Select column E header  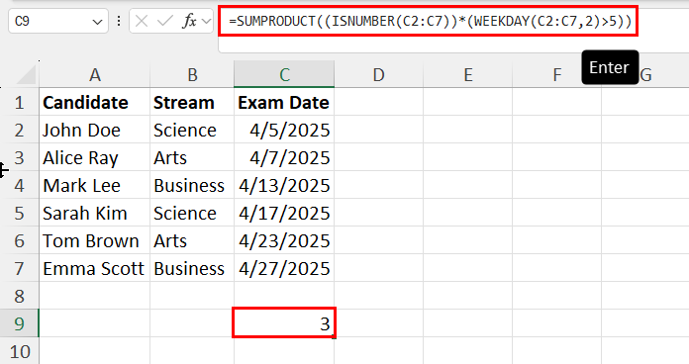468,75
